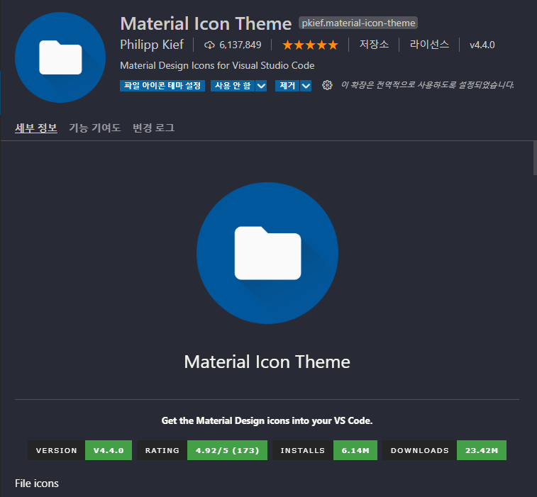Click the VERSION v4.4.0 badge
The image size is (537, 497).
pyautogui.click(x=79, y=450)
